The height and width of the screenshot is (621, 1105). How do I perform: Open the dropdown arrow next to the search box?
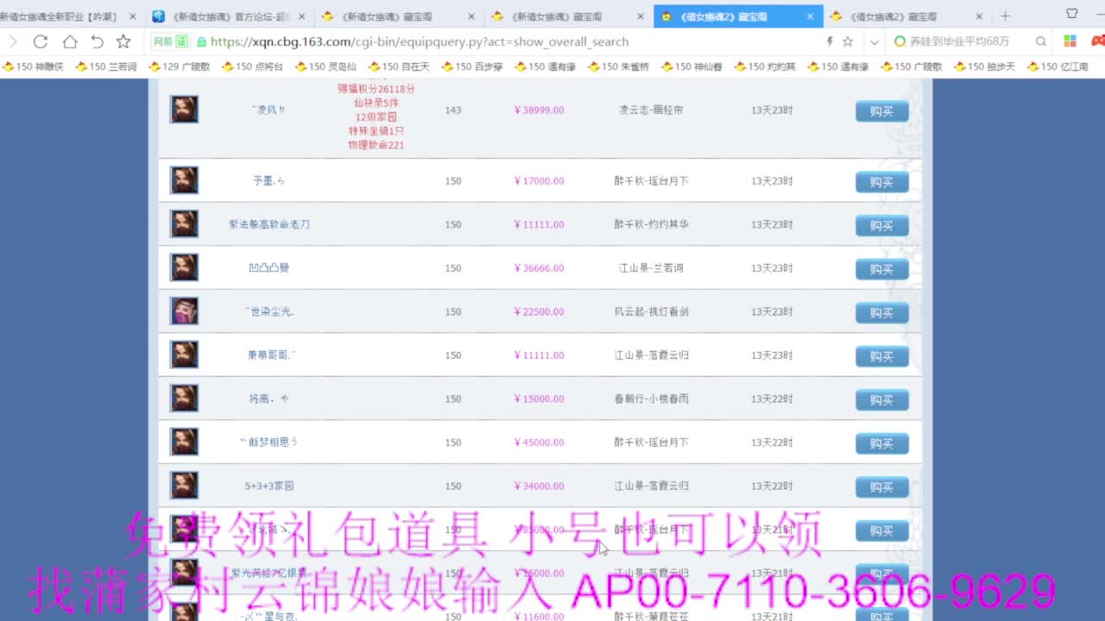pos(874,41)
